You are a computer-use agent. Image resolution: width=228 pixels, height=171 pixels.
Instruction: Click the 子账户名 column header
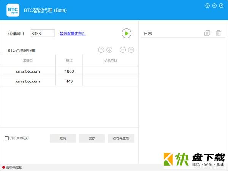pos(111,60)
